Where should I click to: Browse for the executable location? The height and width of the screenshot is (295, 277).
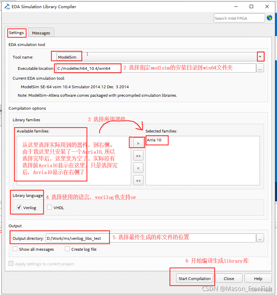click(260, 68)
